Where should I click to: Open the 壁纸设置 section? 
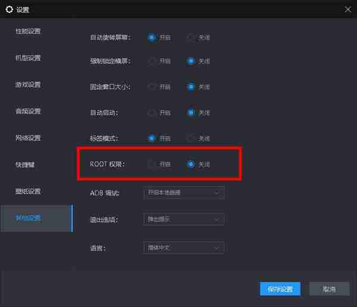28,191
